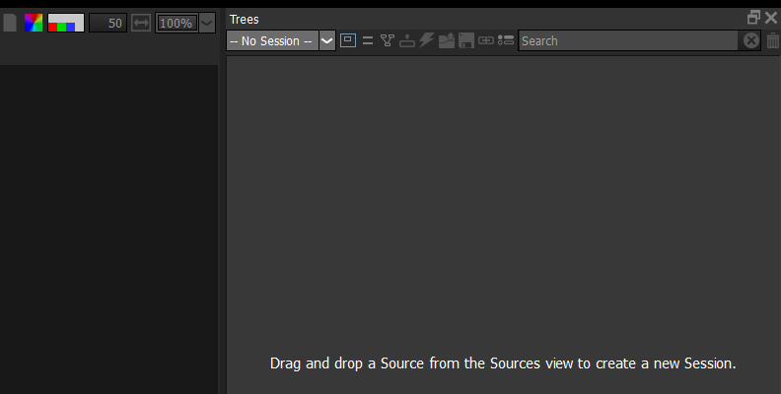Clear the search with the X button
The height and width of the screenshot is (394, 781).
pyautogui.click(x=751, y=40)
